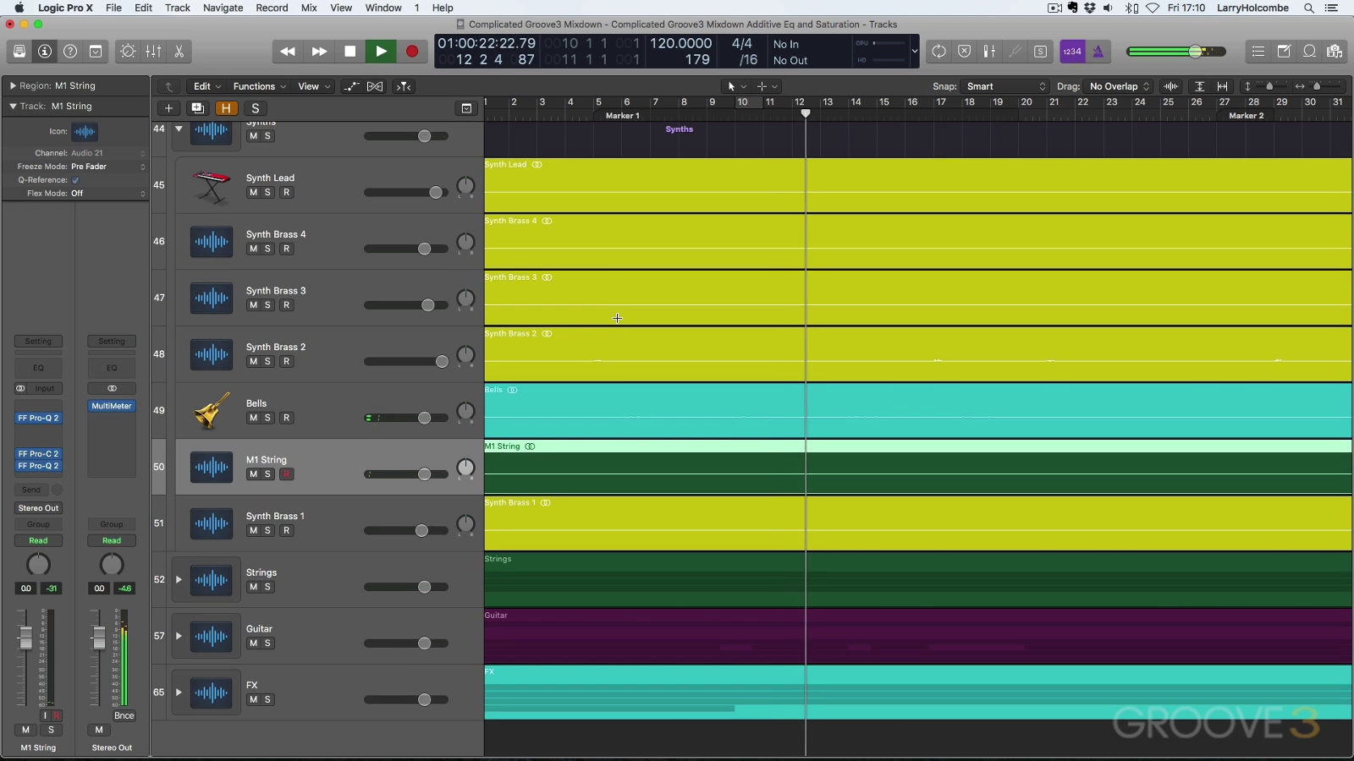Click the Bnce button on Stereo Out strip

124,715
